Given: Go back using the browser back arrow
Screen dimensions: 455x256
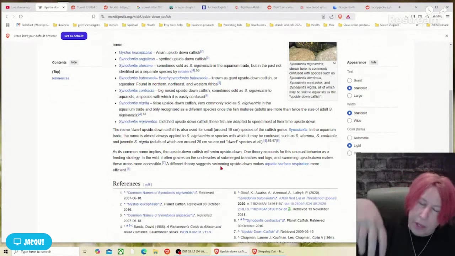Looking at the screenshot, I should [x=6, y=16].
